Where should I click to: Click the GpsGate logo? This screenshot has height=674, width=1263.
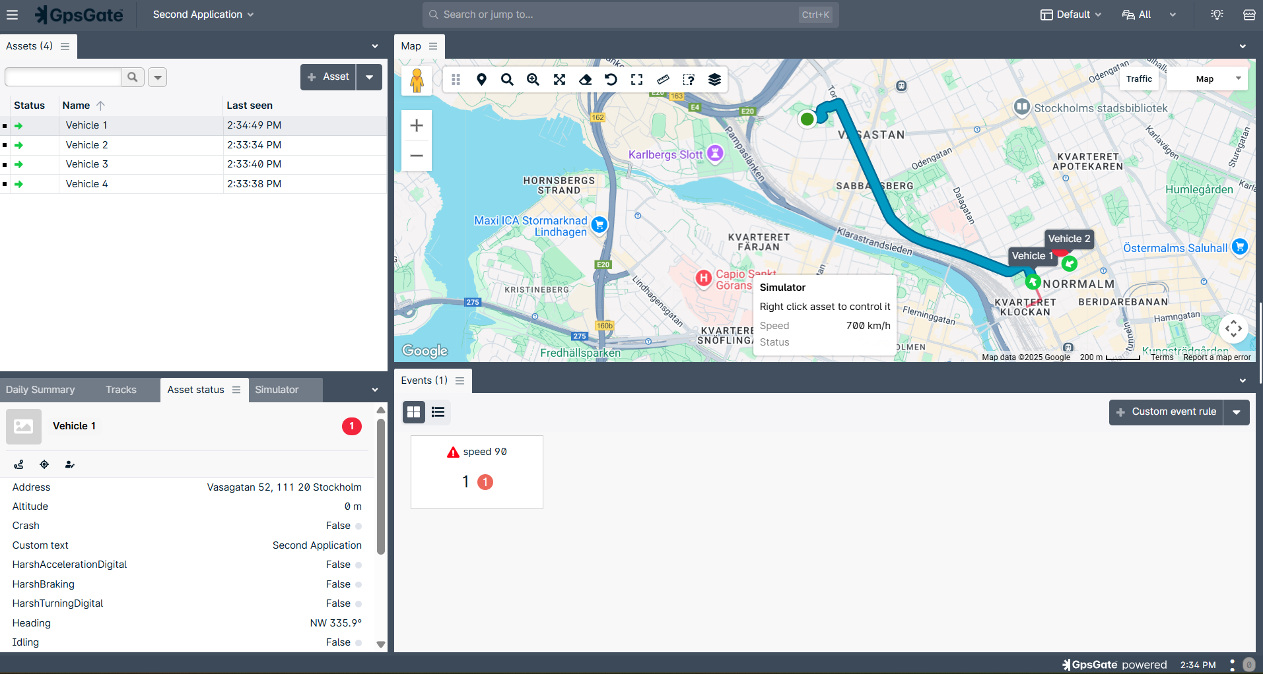[x=79, y=15]
